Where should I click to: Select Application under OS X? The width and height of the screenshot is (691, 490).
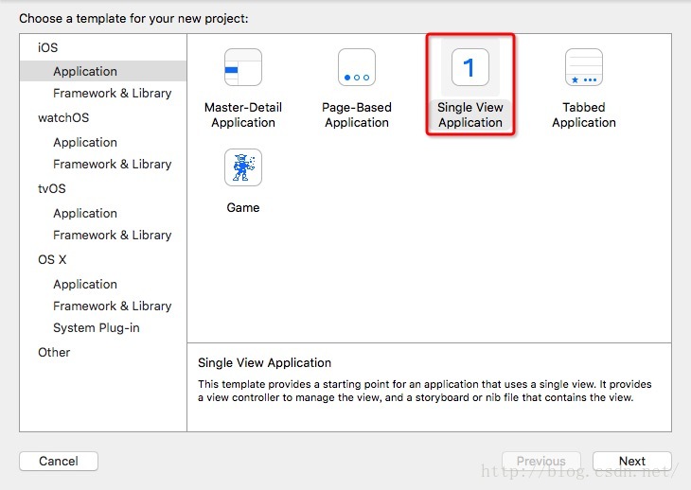coord(85,285)
